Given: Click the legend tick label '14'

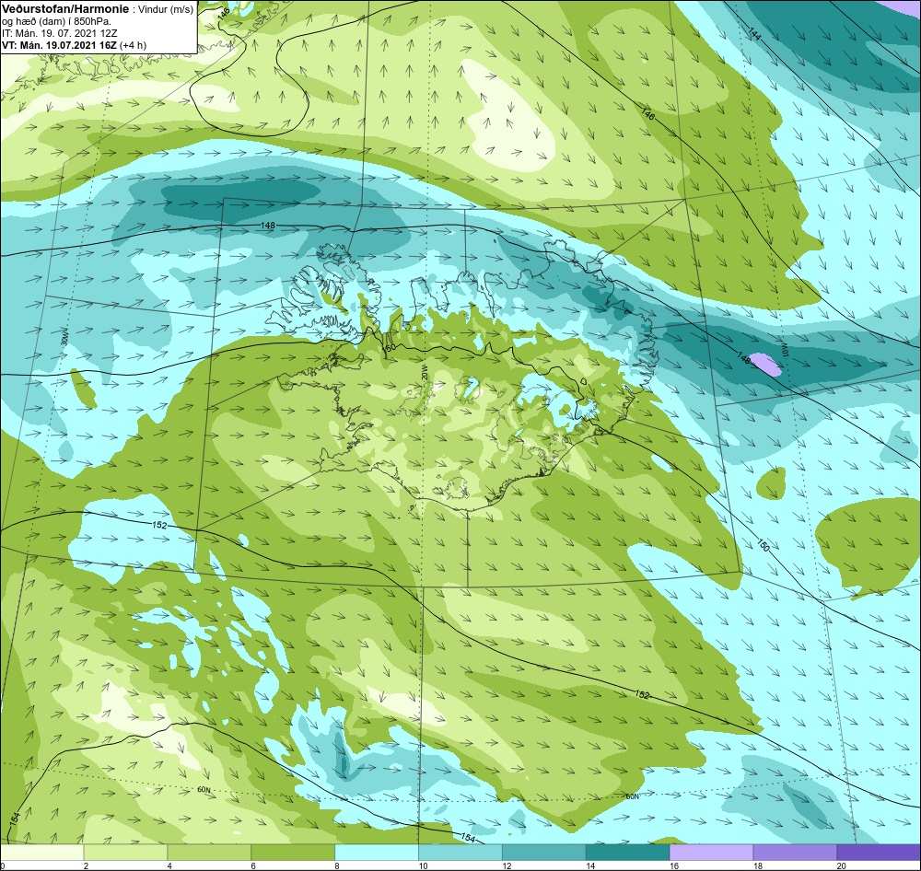Looking at the screenshot, I should [589, 865].
